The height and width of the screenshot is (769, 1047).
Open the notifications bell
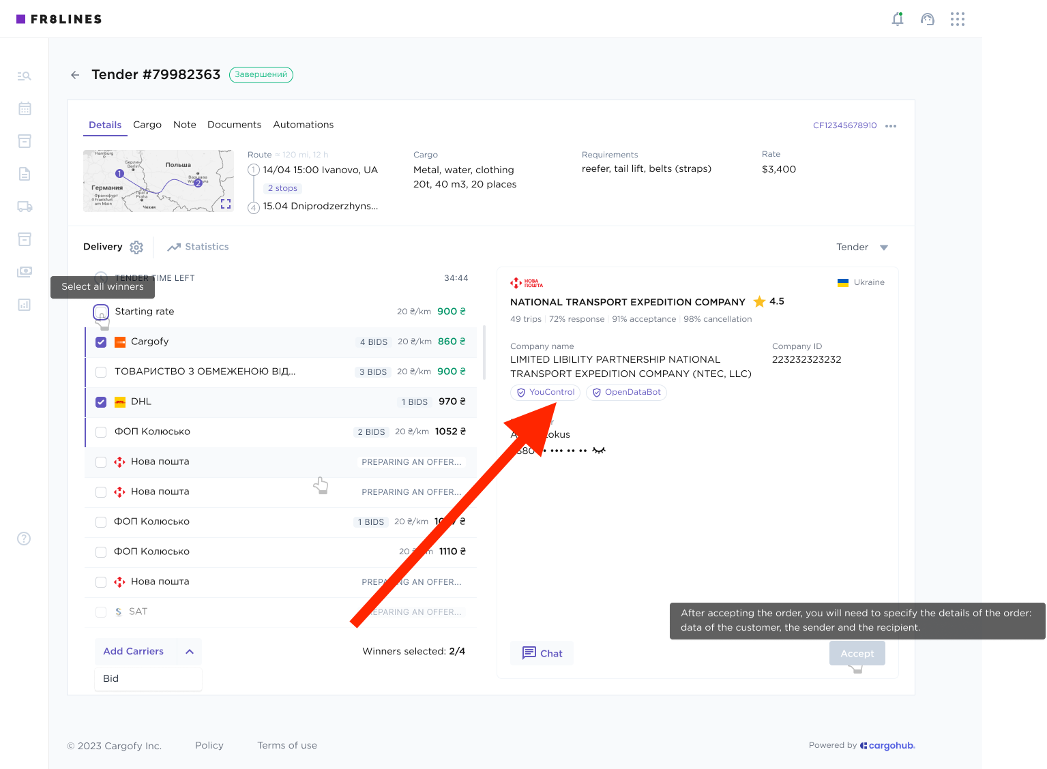898,19
